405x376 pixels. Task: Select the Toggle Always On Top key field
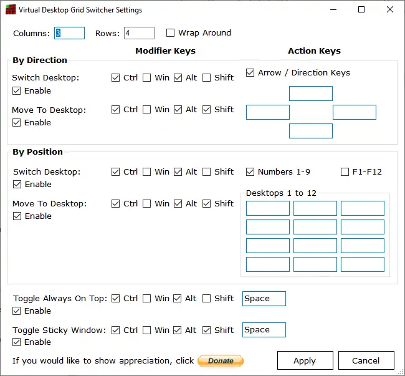point(264,299)
